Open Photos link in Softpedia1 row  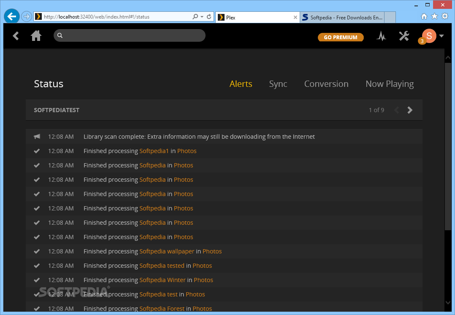[187, 151]
